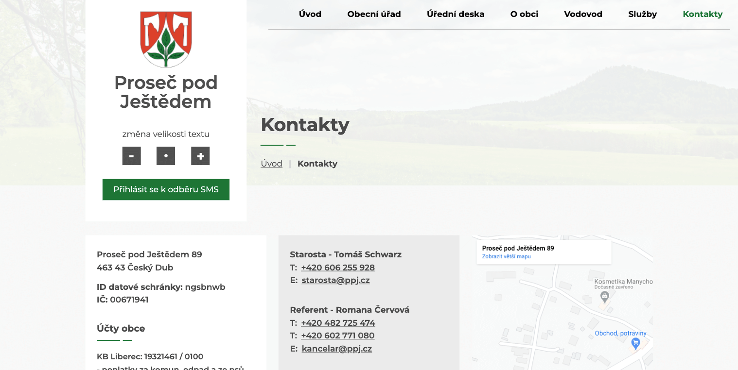Click the Úvod breadcrumb link
Screen dimensions: 738x370
[x=271, y=164]
